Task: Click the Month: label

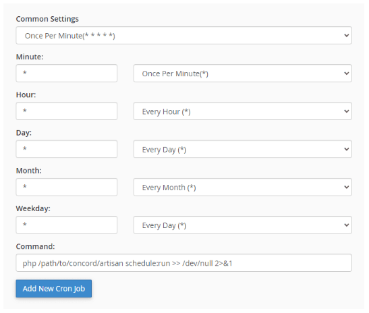Action: (29, 171)
